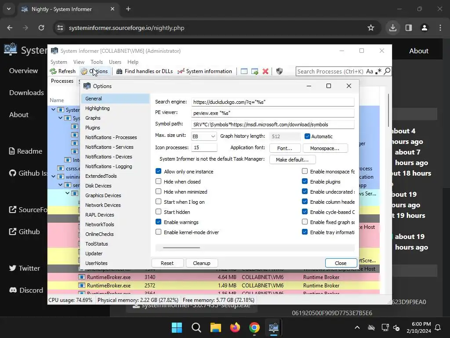Click the shield toolbar icon
This screenshot has height=338, width=450.
[279, 71]
